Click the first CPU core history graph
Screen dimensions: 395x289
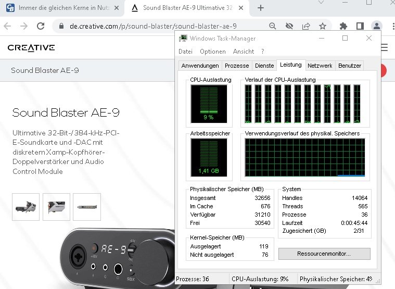click(248, 104)
